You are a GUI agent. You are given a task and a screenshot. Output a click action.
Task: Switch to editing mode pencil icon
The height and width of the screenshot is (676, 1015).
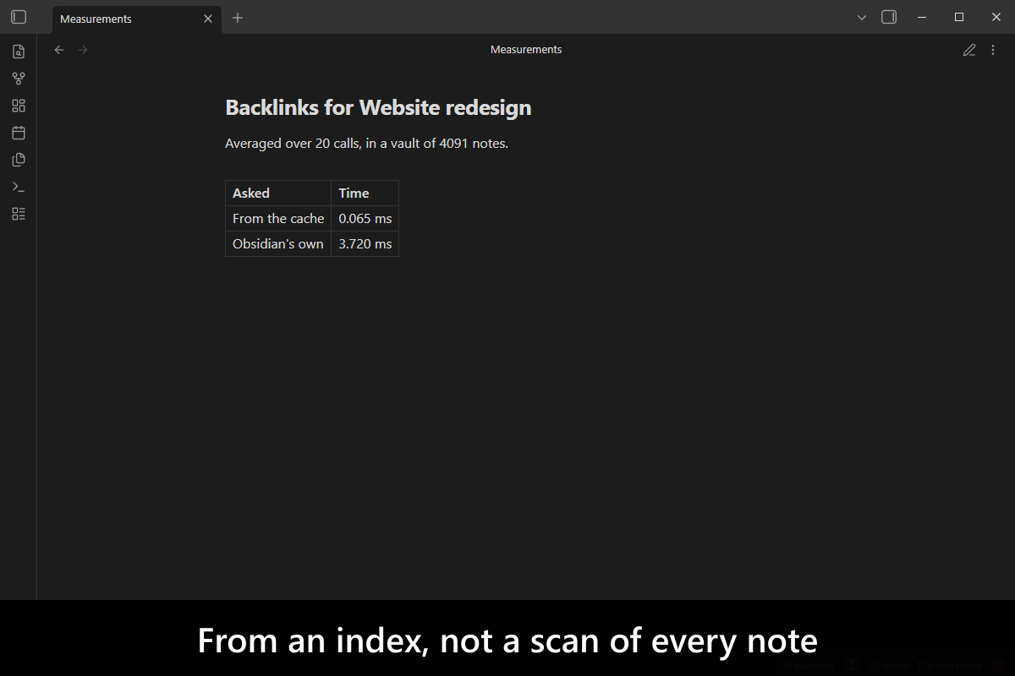(x=969, y=50)
